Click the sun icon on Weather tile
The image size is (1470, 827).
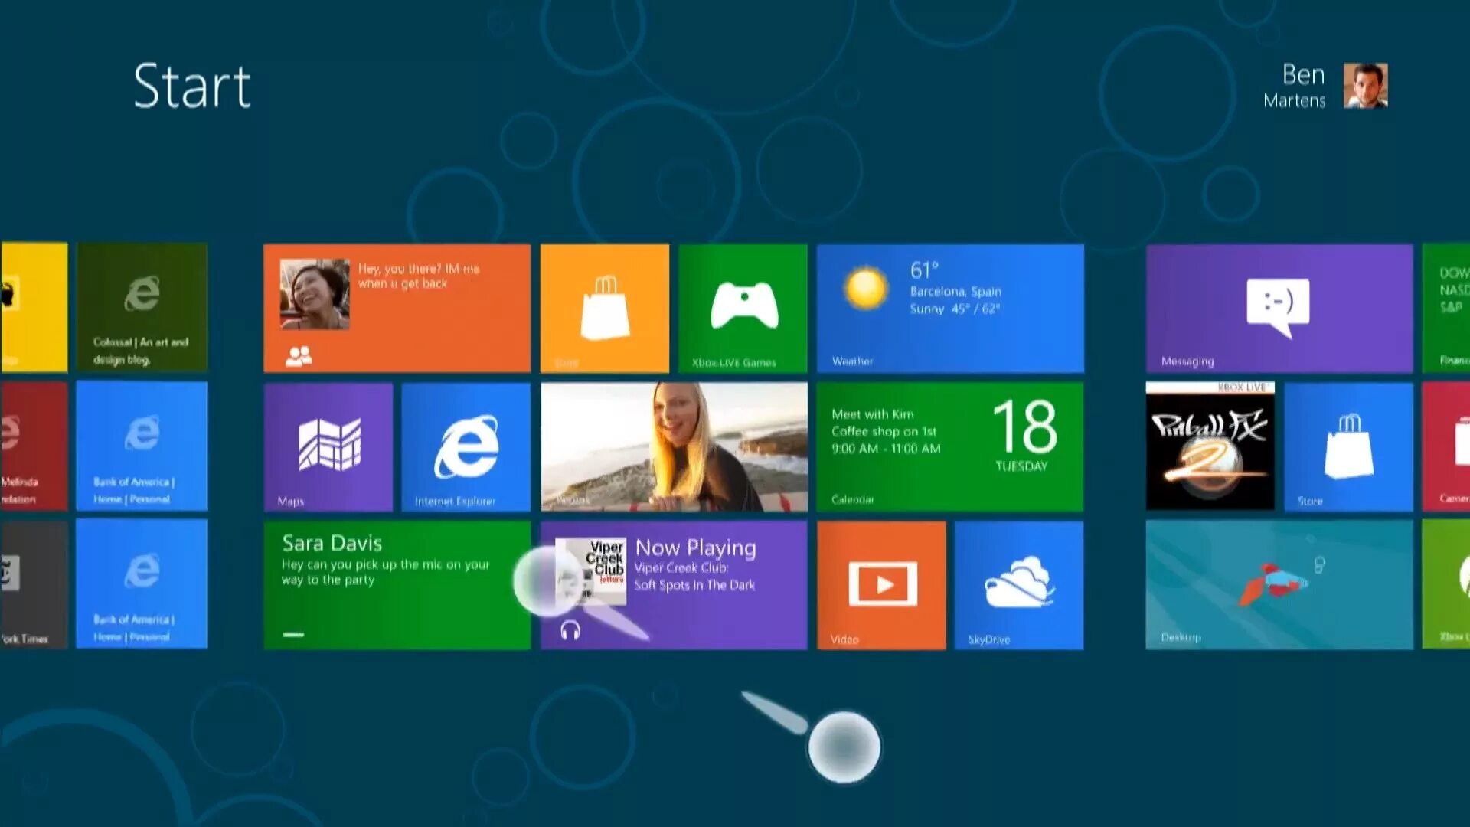tap(866, 288)
